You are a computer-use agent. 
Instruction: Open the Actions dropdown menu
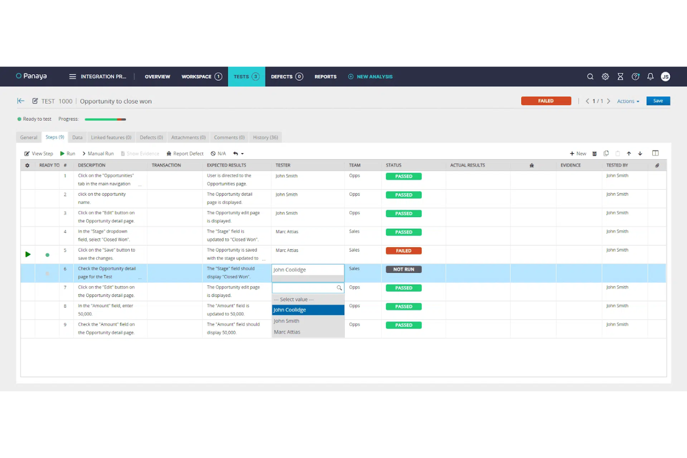(x=628, y=101)
